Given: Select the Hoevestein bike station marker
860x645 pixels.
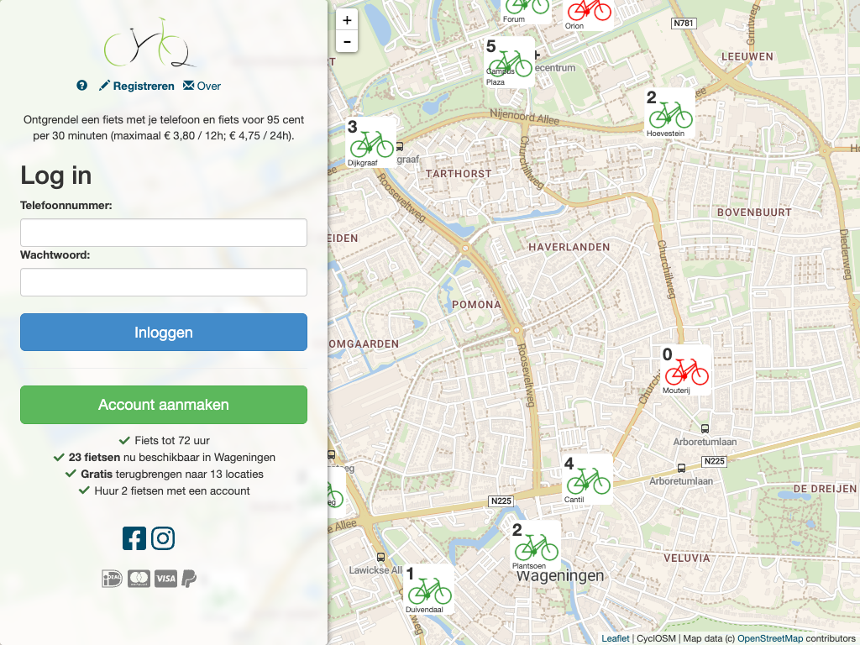Looking at the screenshot, I should click(x=669, y=113).
